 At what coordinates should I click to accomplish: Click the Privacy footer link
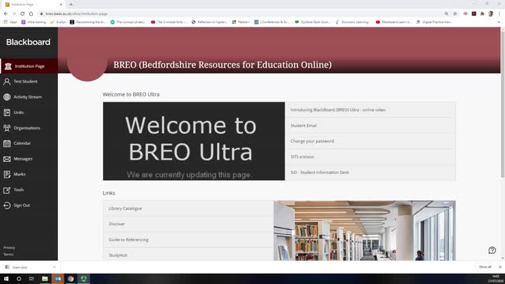click(10, 248)
